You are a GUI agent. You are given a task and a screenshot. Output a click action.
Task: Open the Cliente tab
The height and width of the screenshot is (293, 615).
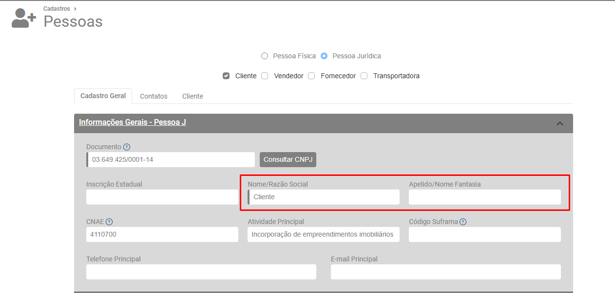click(192, 96)
